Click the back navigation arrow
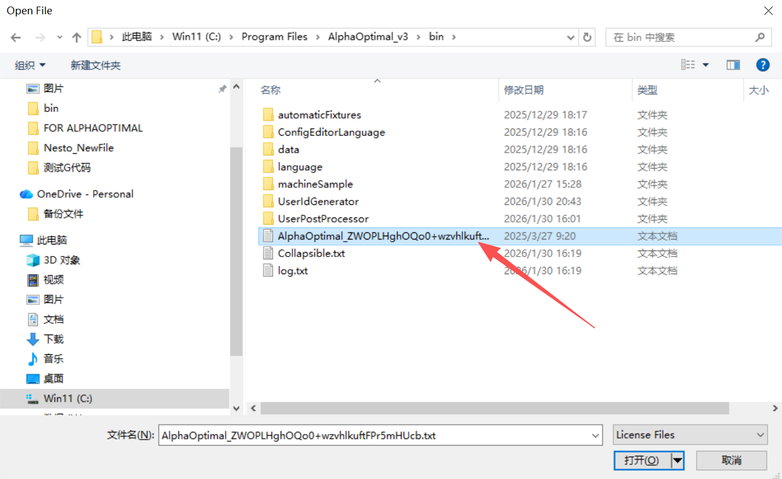 (16, 37)
